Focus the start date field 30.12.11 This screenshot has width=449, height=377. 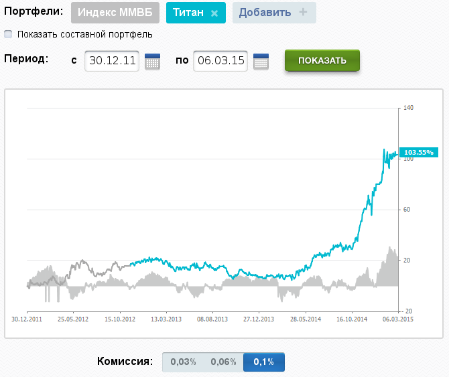tap(113, 61)
